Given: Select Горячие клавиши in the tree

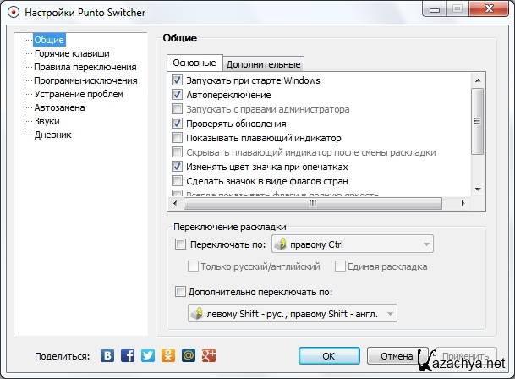Looking at the screenshot, I should (x=71, y=53).
